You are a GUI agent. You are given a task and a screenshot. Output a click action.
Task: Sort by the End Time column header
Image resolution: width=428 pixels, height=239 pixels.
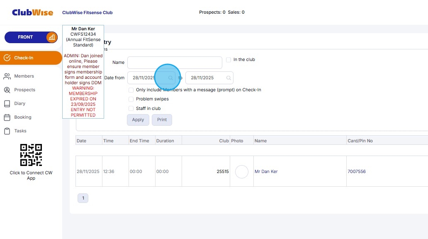139,141
